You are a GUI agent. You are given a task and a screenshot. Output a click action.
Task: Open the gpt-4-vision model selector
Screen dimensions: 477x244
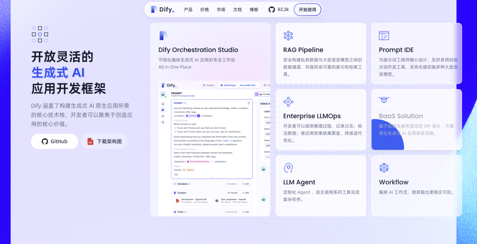pos(263,94)
